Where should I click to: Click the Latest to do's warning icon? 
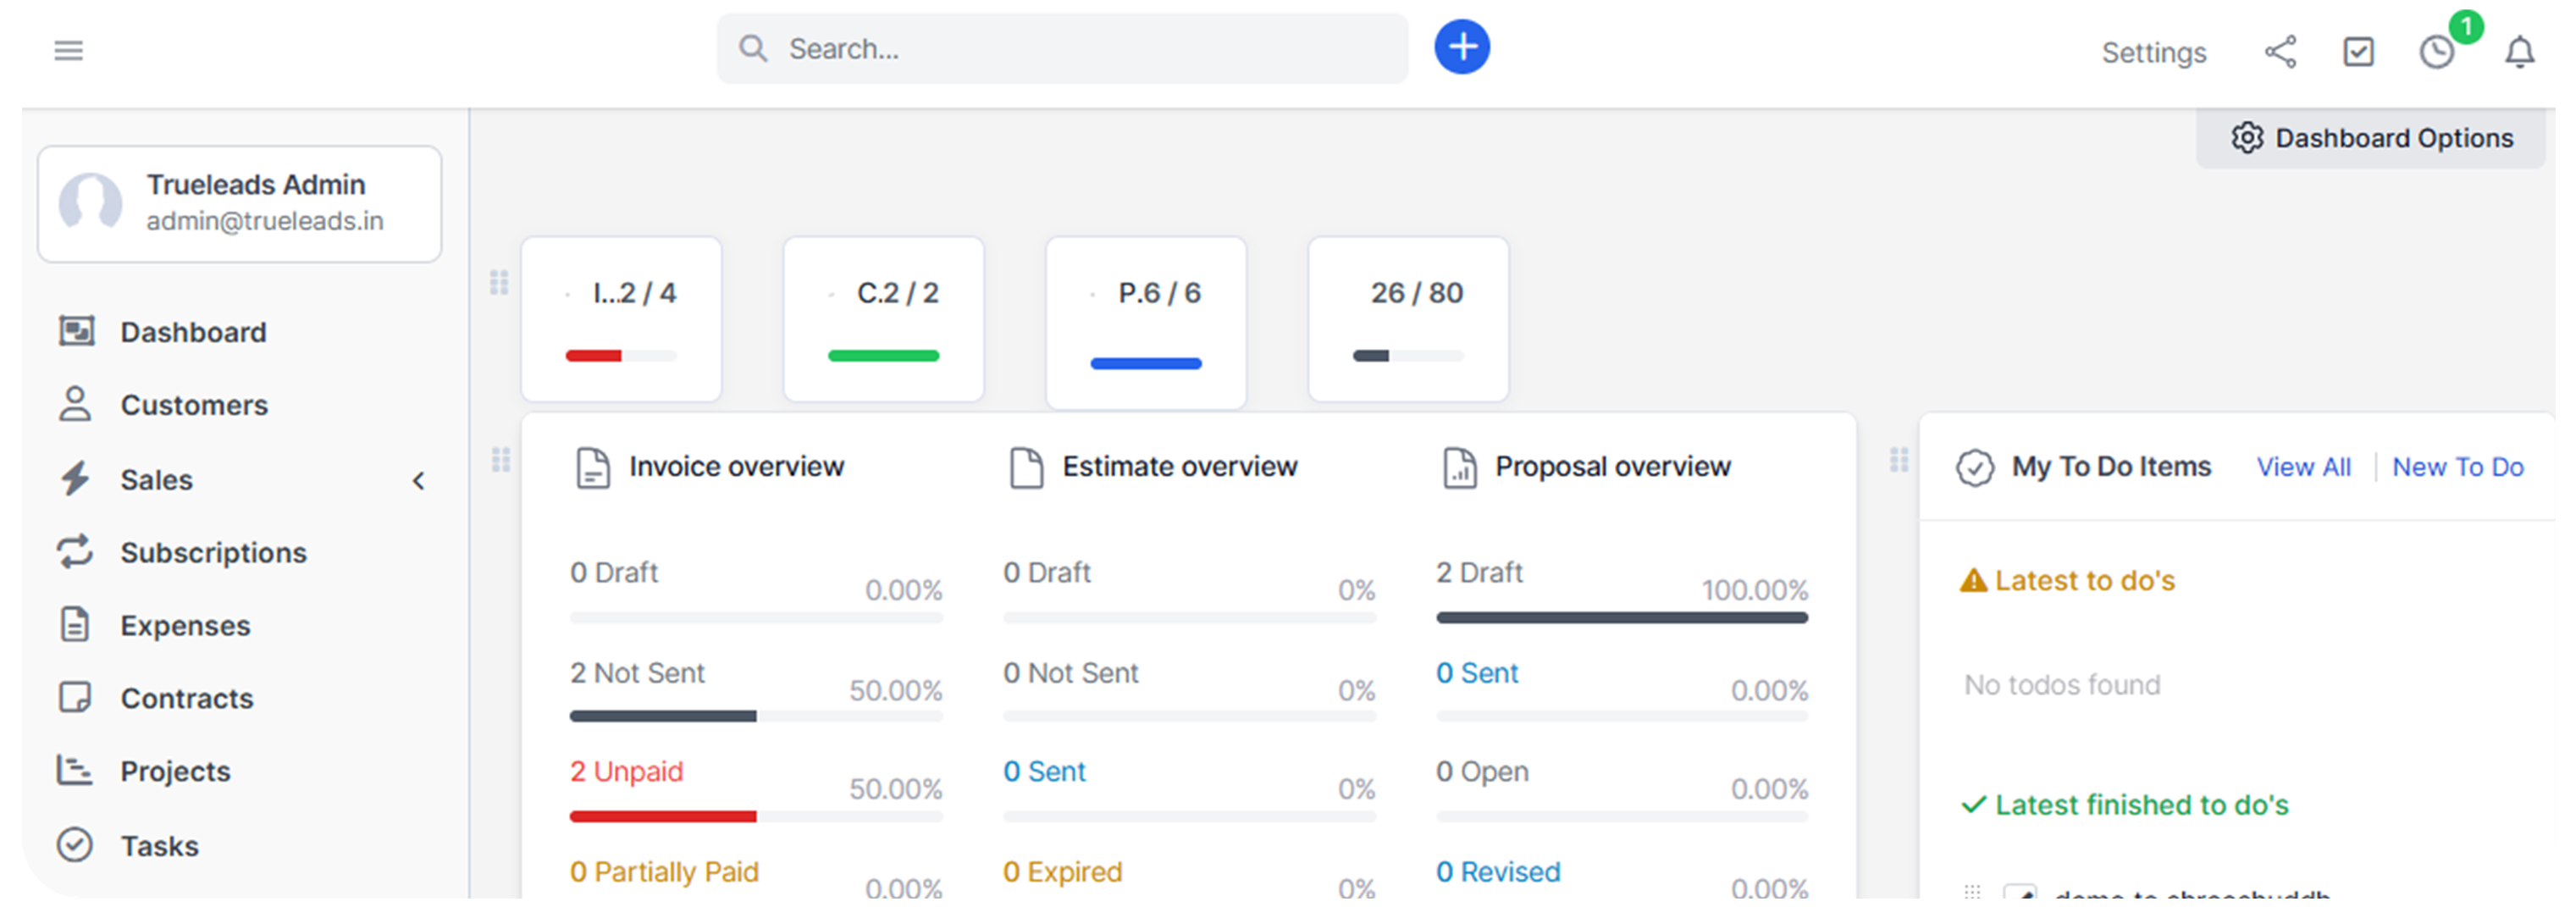(x=1973, y=580)
